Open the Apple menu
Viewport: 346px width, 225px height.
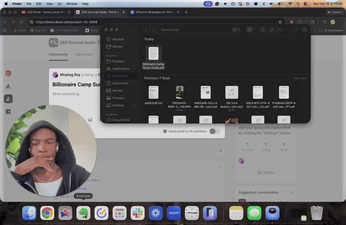tap(6, 4)
